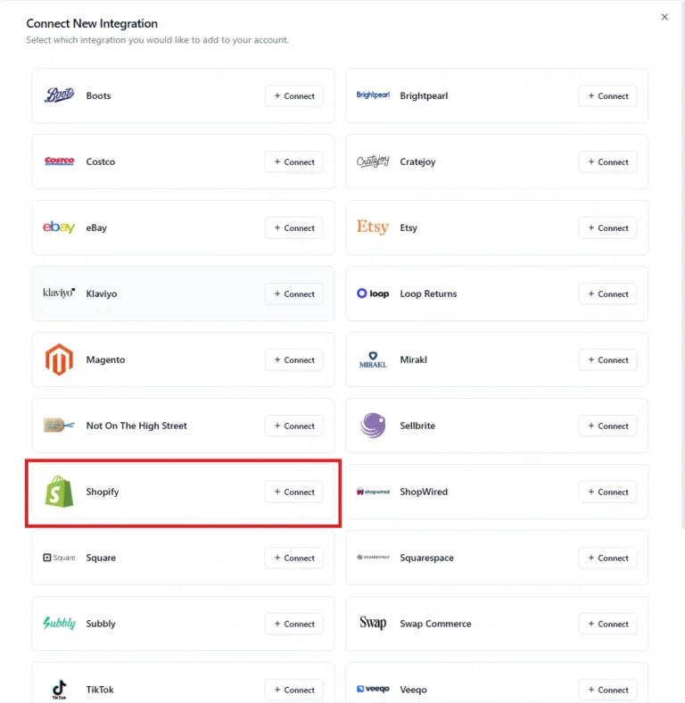Viewport: 685px width, 703px height.
Task: Click the Subbly logo icon
Action: pyautogui.click(x=59, y=623)
